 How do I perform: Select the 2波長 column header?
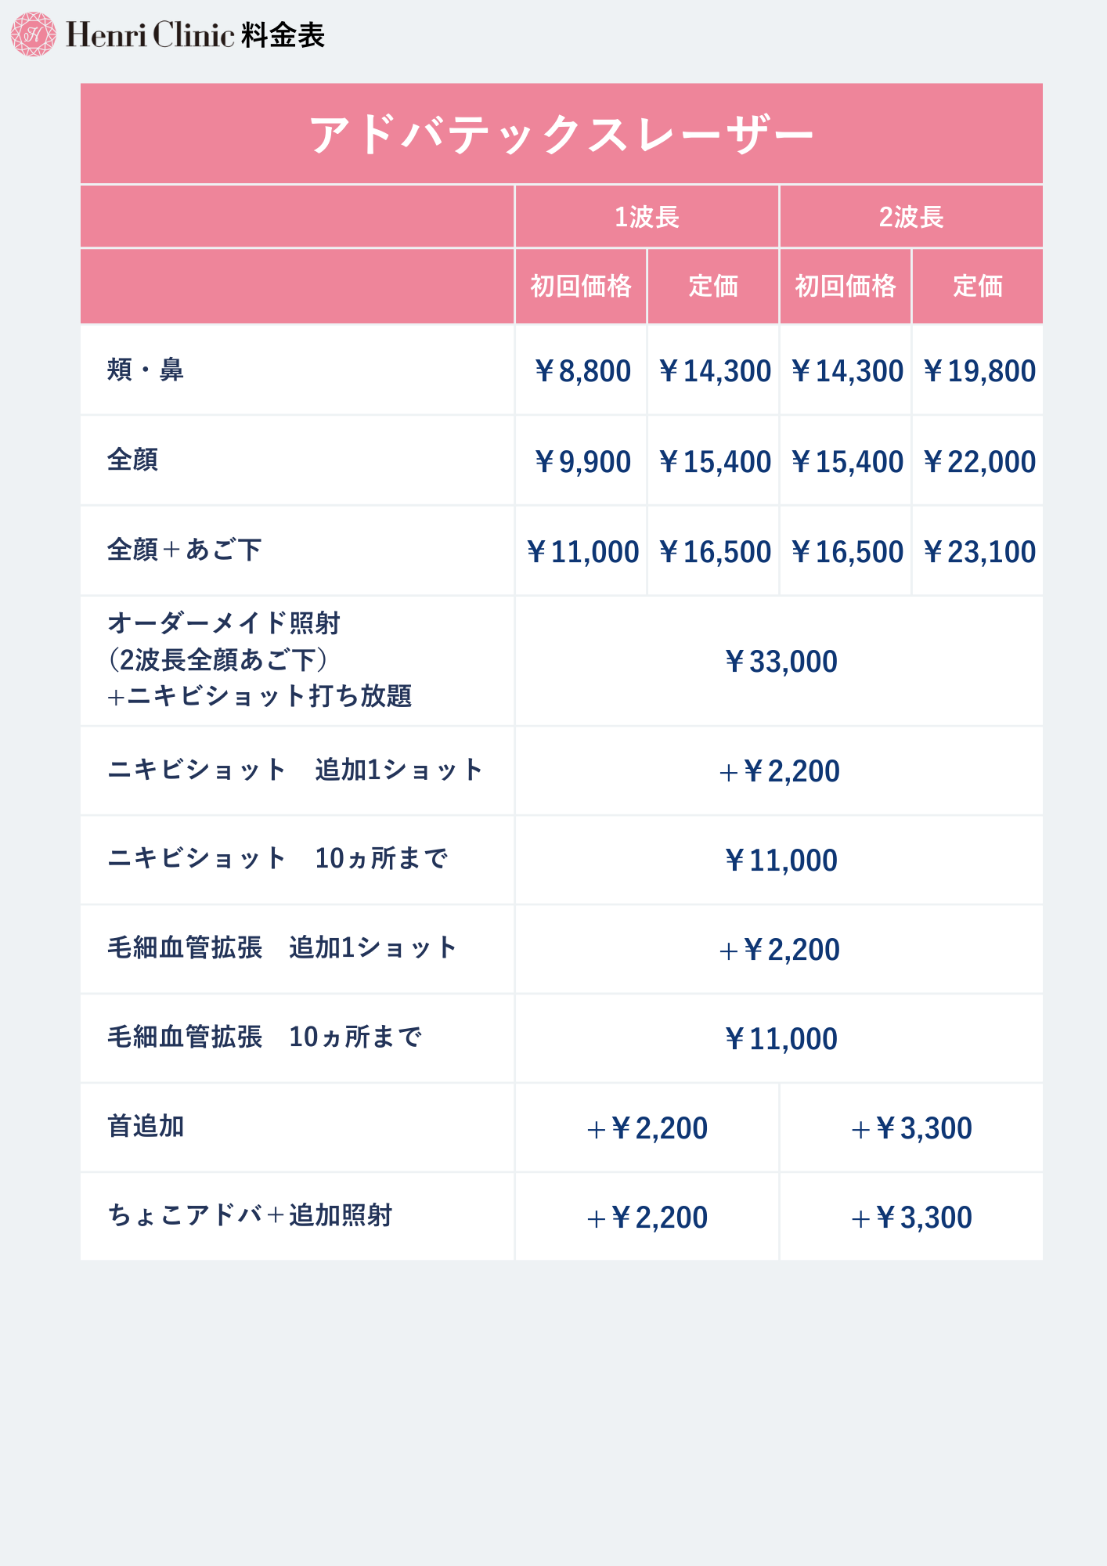pos(911,217)
